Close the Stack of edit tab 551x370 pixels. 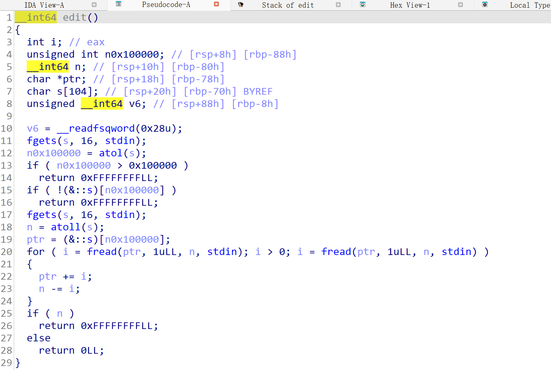click(338, 5)
